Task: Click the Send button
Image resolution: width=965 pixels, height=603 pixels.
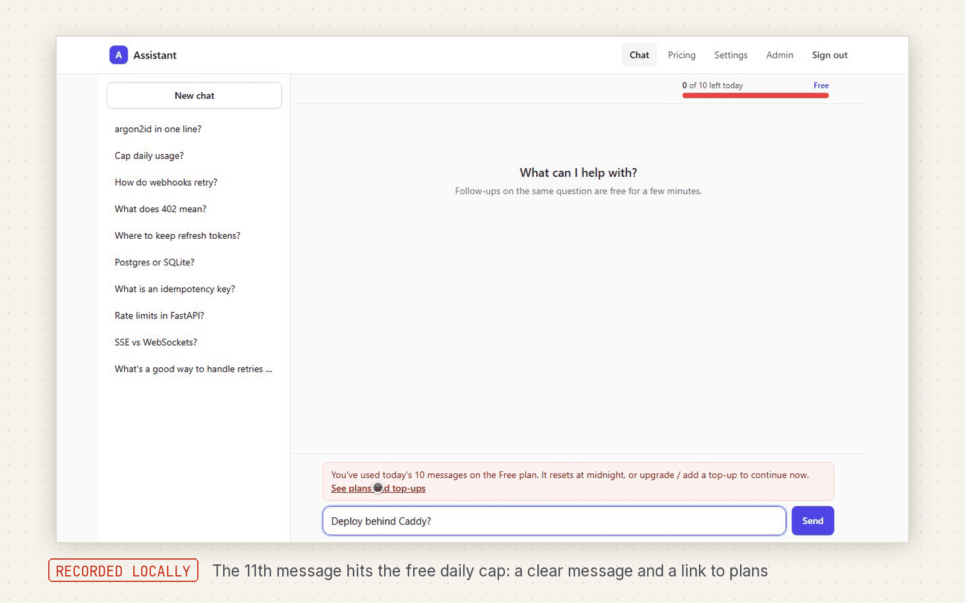Action: [x=812, y=521]
